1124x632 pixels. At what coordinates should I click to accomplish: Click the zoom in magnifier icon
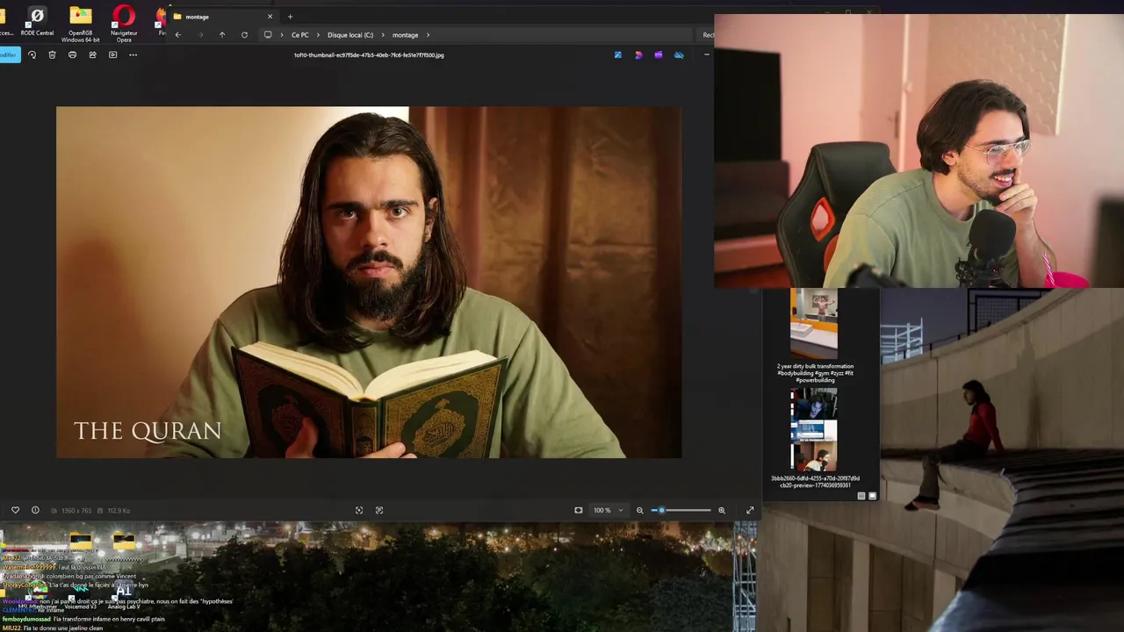coord(722,510)
